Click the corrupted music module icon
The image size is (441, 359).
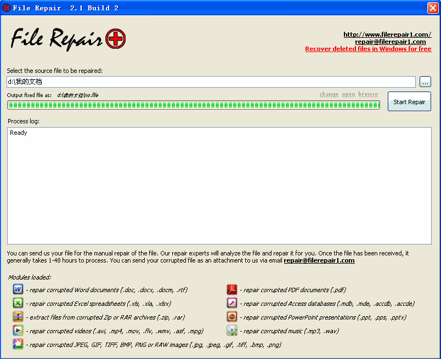pyautogui.click(x=232, y=330)
